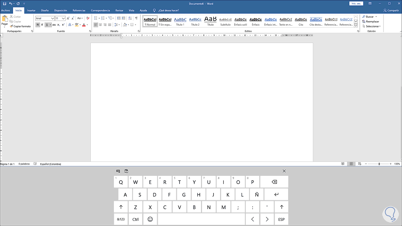Screen dimensions: 402x226
Task: Open touch keyboard clipboard icon
Action: 126,171
